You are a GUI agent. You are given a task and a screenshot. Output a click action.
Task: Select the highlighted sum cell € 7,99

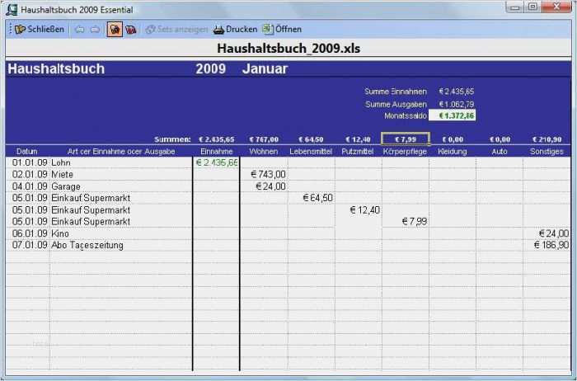pos(406,139)
